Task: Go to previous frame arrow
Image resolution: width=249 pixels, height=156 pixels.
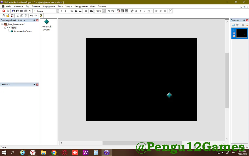Action: point(61,11)
